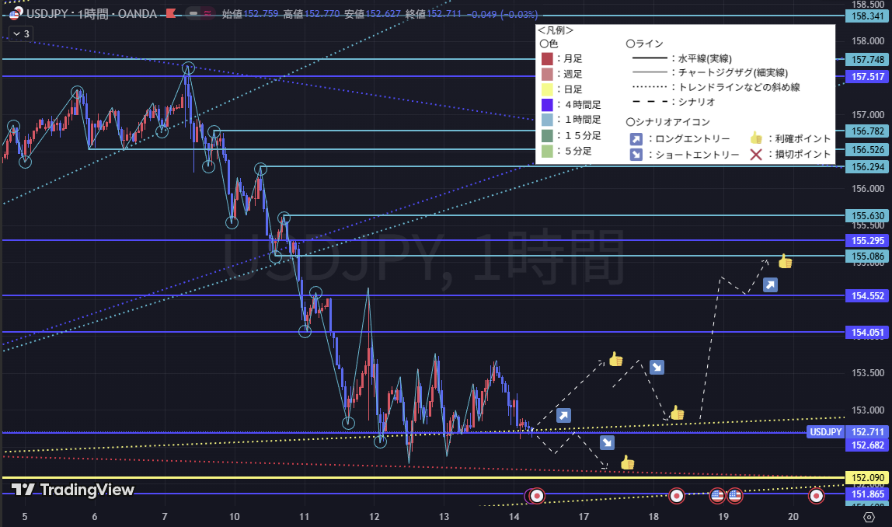
Task: Click the long entry arrow near 154.552
Action: point(770,285)
